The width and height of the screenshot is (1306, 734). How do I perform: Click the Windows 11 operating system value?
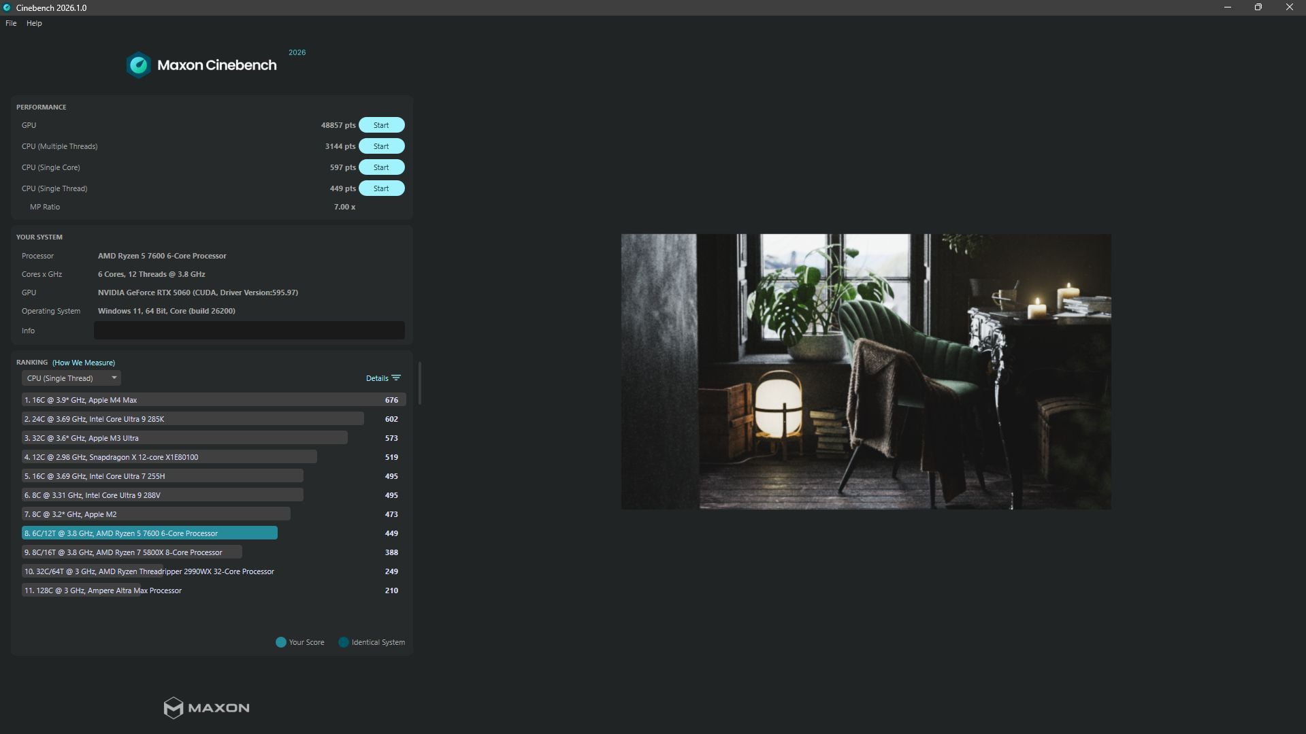(167, 311)
